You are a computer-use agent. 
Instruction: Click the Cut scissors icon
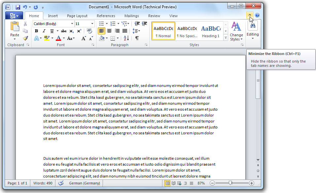click(25, 24)
